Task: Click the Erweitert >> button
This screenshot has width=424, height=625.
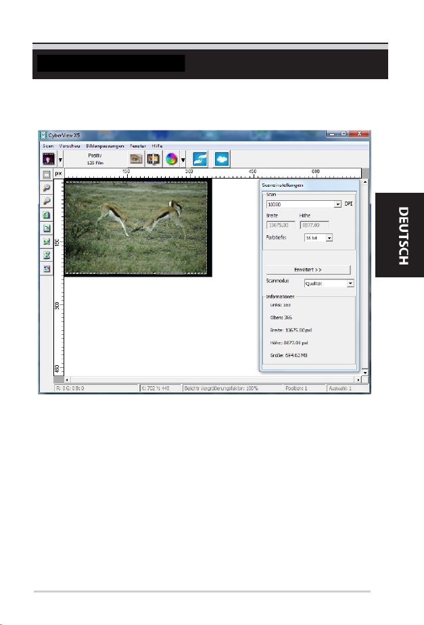Action: tap(308, 270)
